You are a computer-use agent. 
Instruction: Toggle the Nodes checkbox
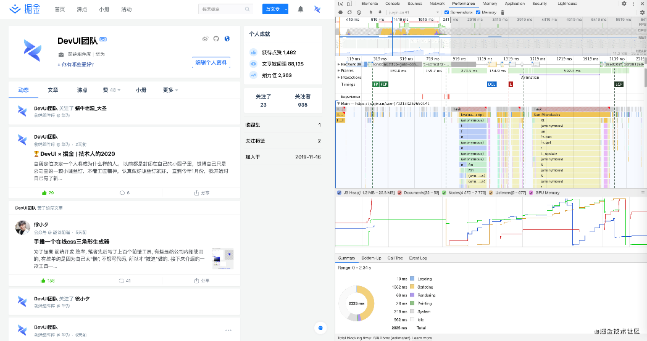pos(444,192)
